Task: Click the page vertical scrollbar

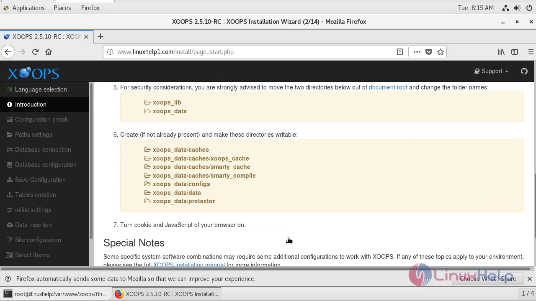Action: [x=535, y=205]
